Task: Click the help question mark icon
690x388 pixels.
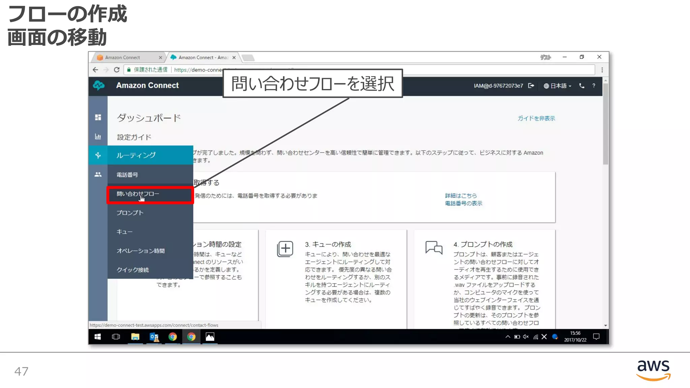Action: (594, 86)
